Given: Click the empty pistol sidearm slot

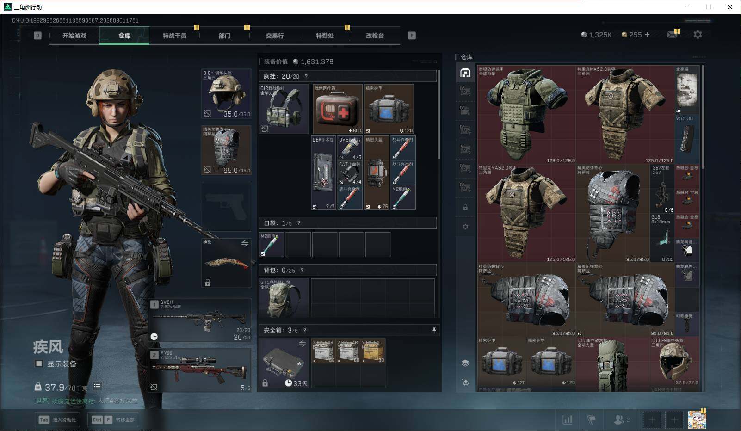Looking at the screenshot, I should 227,207.
